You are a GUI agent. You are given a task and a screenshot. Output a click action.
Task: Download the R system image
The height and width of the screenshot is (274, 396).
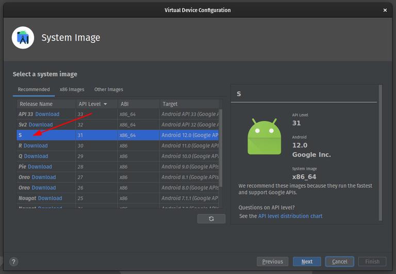(x=36, y=146)
